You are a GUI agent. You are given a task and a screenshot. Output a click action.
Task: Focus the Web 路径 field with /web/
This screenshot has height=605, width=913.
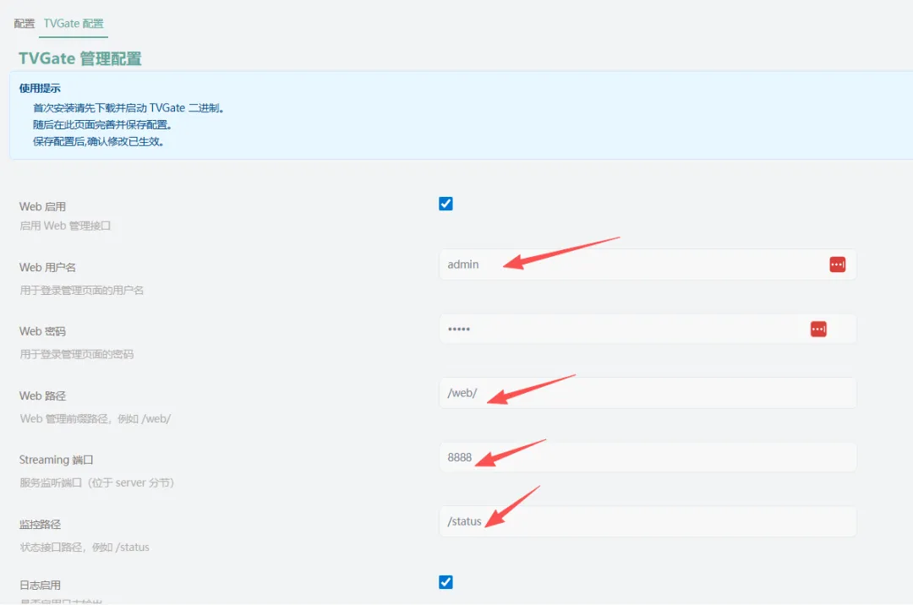648,393
